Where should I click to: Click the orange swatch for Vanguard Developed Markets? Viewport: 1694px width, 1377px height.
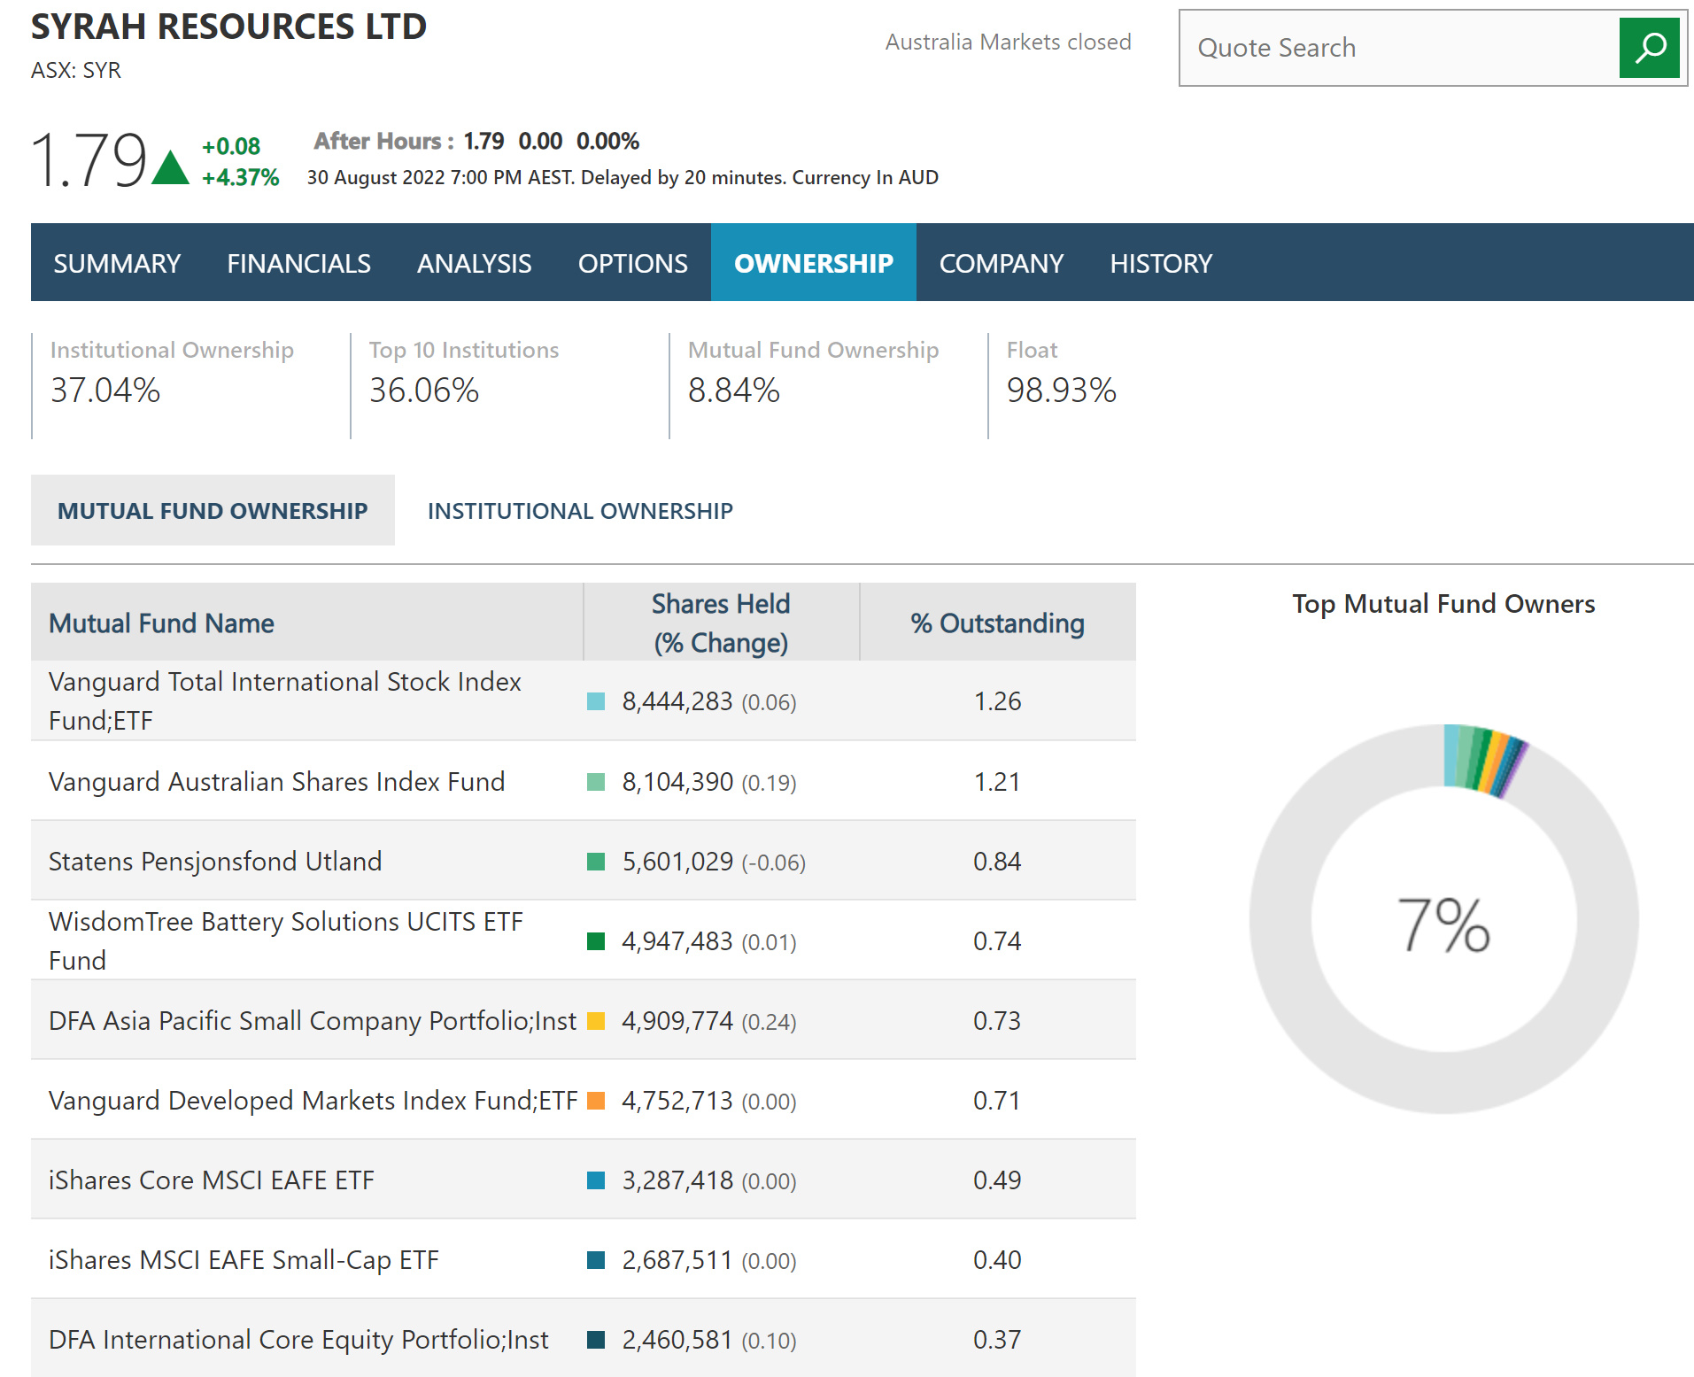[x=596, y=1101]
